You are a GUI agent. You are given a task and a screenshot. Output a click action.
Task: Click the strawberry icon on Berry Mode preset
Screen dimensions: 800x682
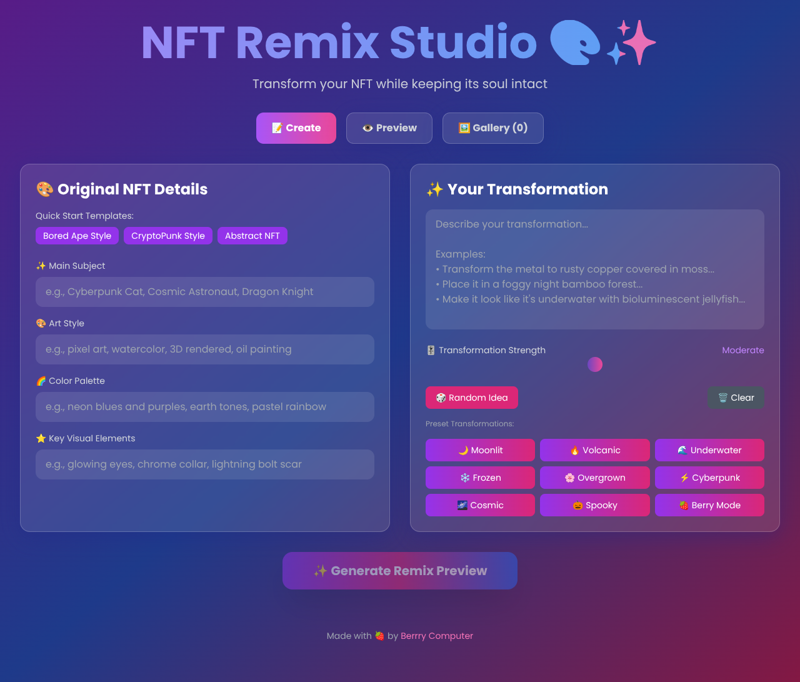(683, 505)
